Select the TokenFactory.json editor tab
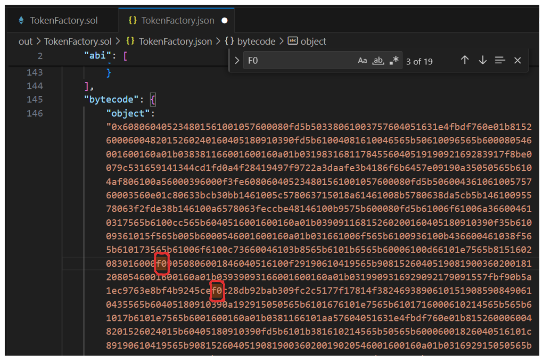 pyautogui.click(x=177, y=21)
